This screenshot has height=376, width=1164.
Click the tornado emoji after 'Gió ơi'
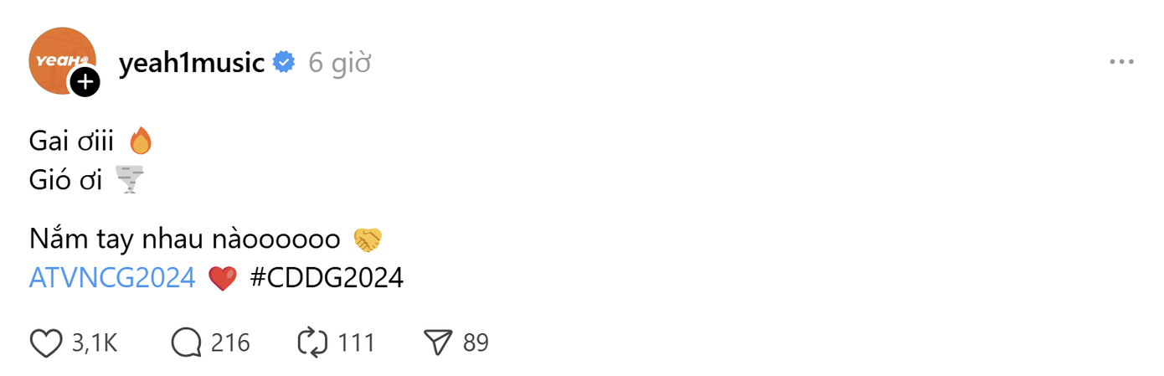click(129, 179)
